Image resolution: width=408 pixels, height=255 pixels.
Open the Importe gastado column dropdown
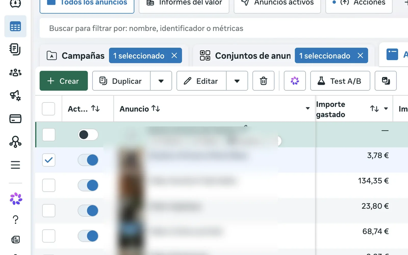tap(386, 108)
